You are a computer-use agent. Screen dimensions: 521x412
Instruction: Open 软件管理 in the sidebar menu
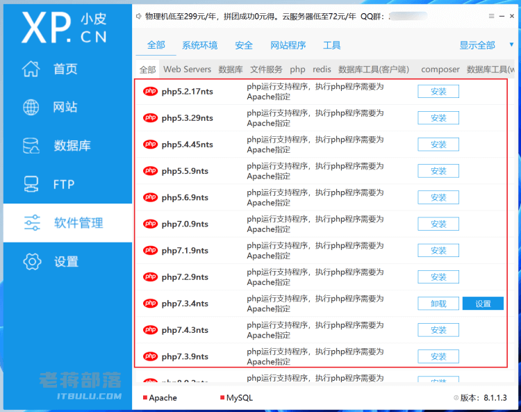pos(67,222)
